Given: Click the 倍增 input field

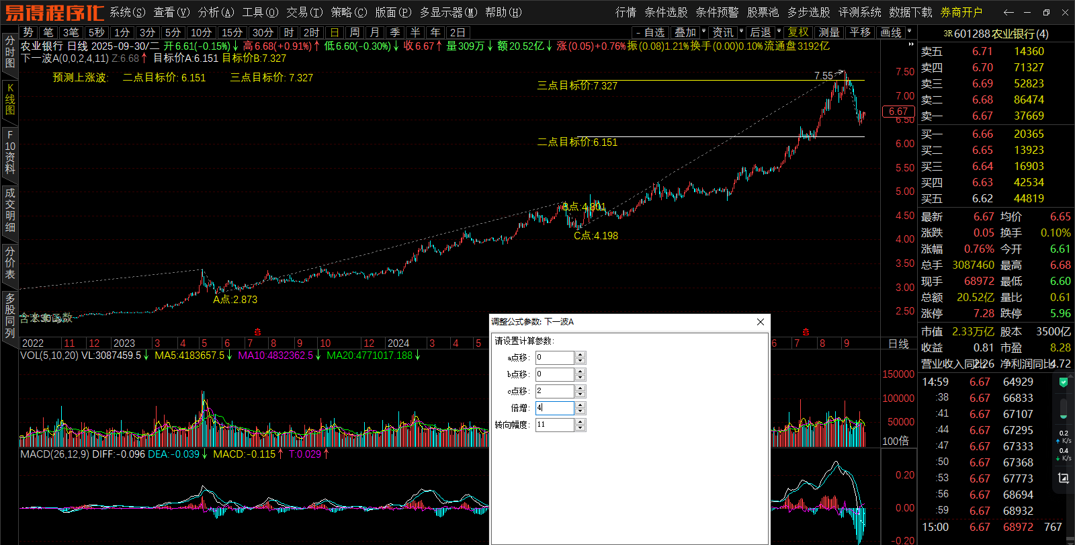Looking at the screenshot, I should [x=554, y=408].
